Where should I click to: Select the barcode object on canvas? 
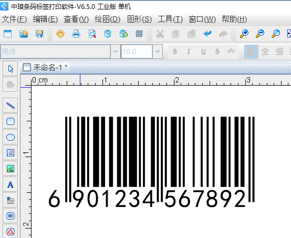coord(151,161)
